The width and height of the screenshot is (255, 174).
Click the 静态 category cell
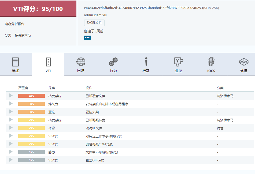point(51,152)
